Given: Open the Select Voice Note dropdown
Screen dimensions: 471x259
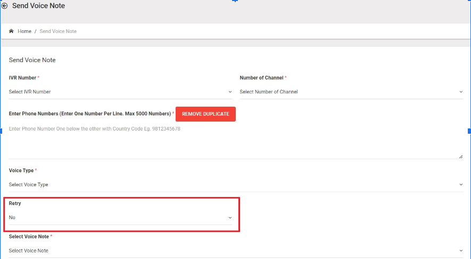Looking at the screenshot, I should pos(236,251).
